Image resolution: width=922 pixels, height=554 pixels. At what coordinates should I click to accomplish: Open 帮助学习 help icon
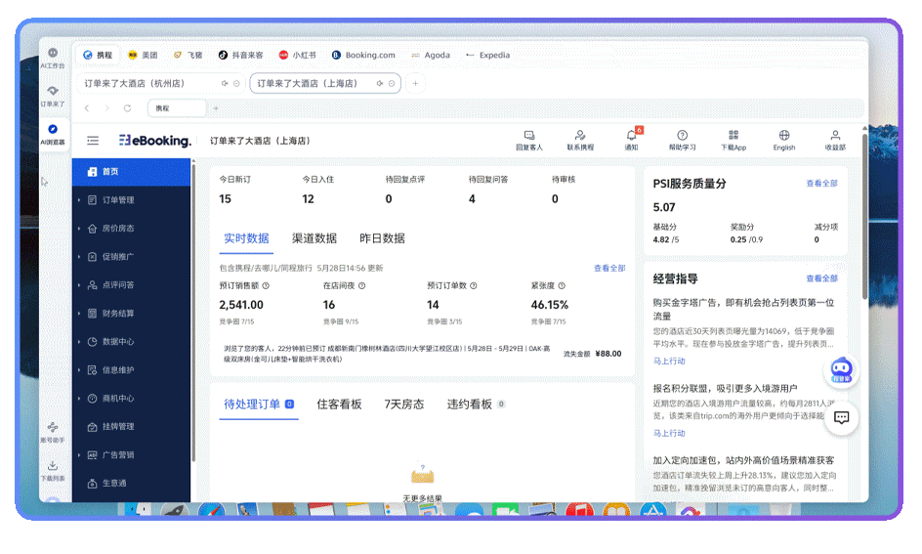click(682, 141)
